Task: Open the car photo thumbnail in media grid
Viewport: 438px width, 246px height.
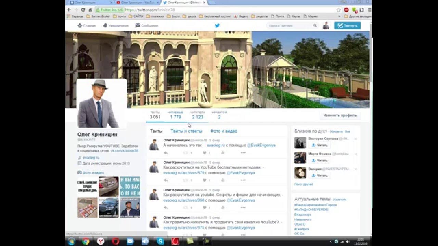Action: pos(108,187)
